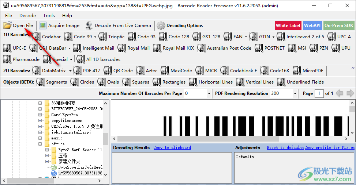Toggle Ovals object detection
The height and width of the screenshot is (185, 356).
pyautogui.click(x=108, y=82)
